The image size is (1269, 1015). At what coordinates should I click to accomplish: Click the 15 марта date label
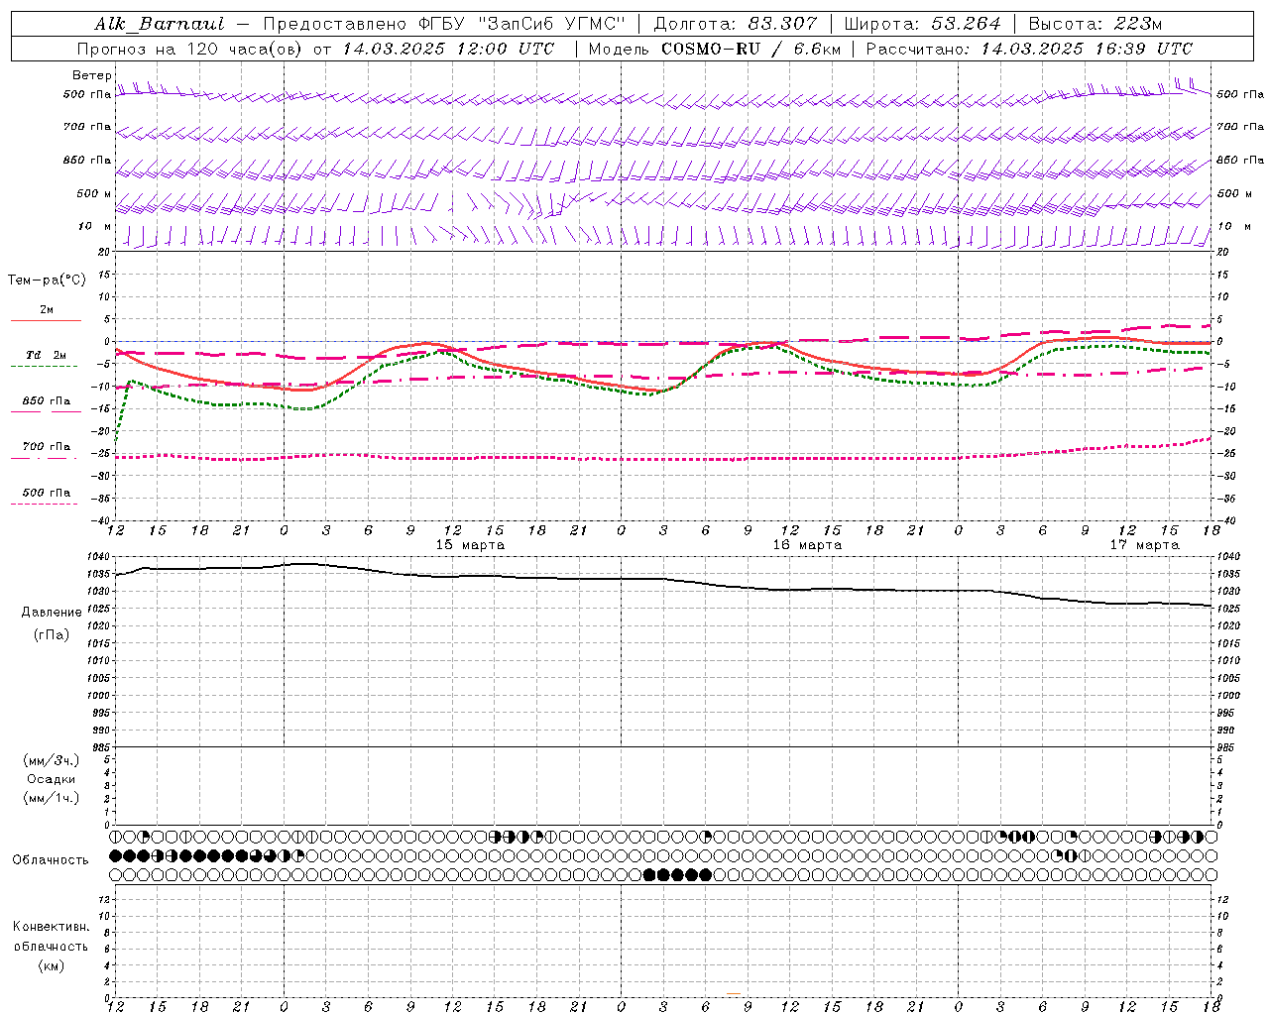pyautogui.click(x=470, y=544)
